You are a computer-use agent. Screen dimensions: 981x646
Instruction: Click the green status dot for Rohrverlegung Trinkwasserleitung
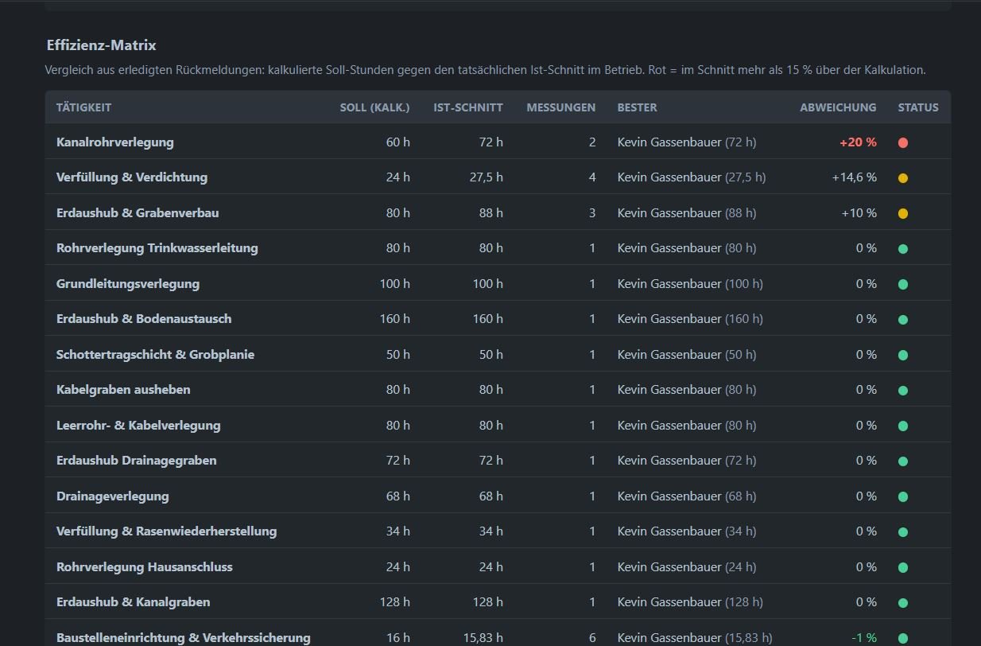(x=903, y=249)
